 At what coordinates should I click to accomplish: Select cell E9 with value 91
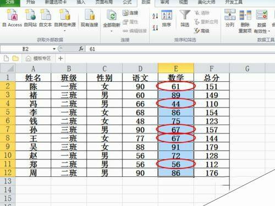(175, 147)
